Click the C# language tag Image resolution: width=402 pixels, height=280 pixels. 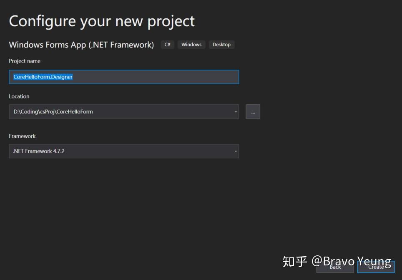click(x=167, y=45)
